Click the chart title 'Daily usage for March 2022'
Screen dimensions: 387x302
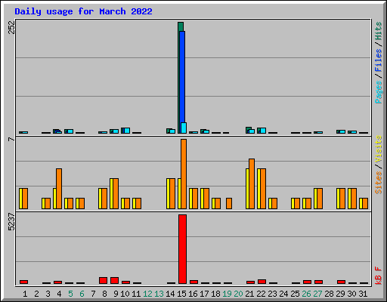point(83,11)
